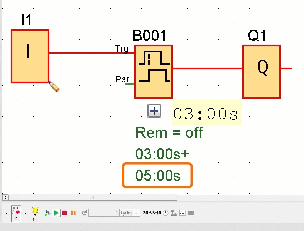Select the Q1 output block
Screen dimensions: 304x231
262,72
